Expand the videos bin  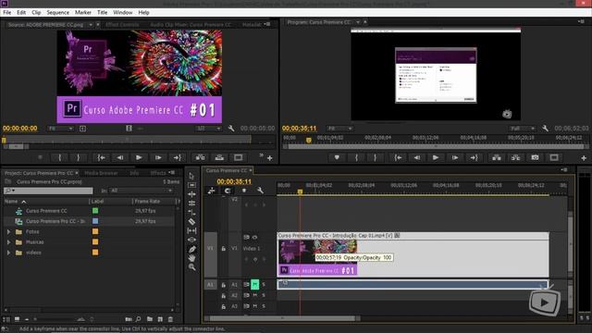coord(8,253)
